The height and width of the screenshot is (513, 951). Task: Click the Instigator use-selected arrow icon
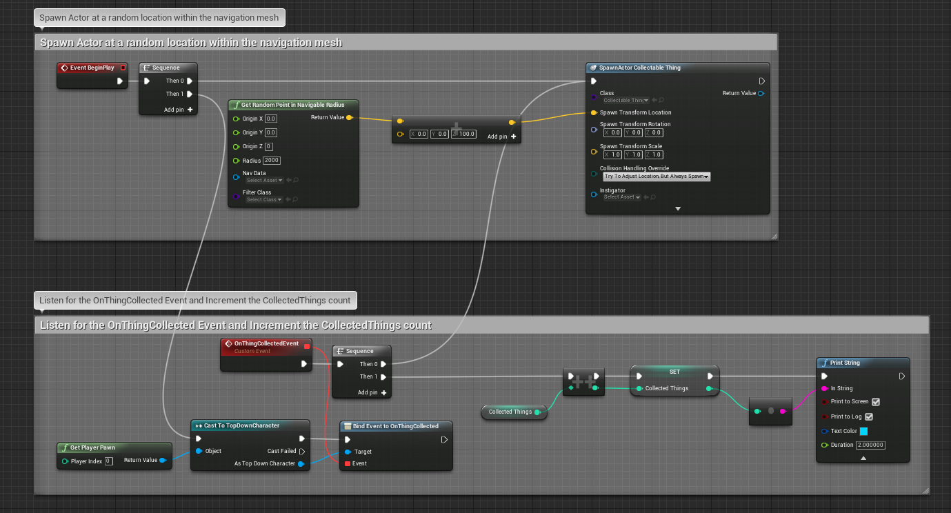tap(645, 197)
